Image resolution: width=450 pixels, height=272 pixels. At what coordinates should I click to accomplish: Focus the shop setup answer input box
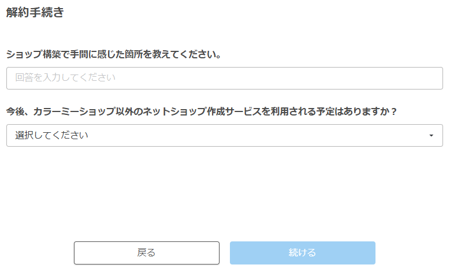[224, 78]
